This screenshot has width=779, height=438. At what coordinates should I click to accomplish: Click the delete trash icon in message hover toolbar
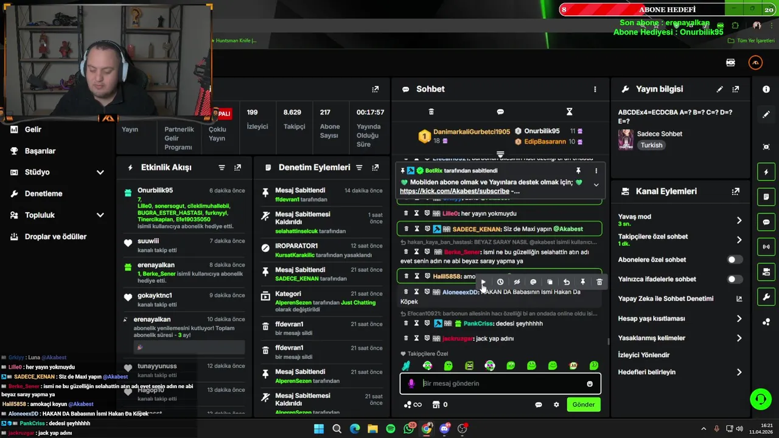(599, 282)
